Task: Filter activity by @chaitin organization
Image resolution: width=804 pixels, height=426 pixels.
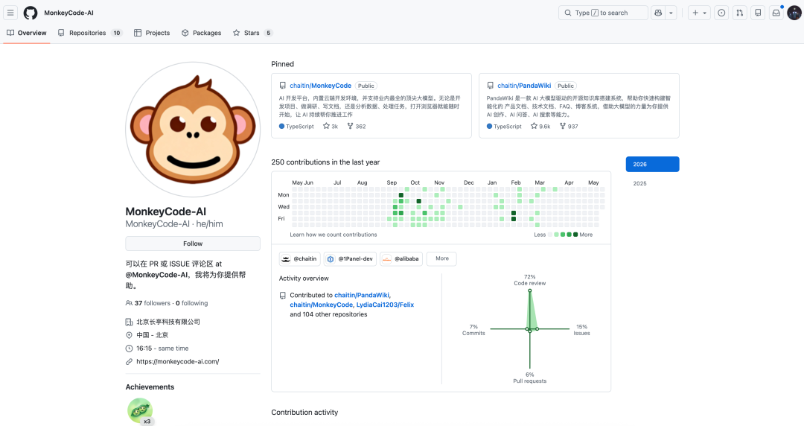Action: [x=299, y=258]
